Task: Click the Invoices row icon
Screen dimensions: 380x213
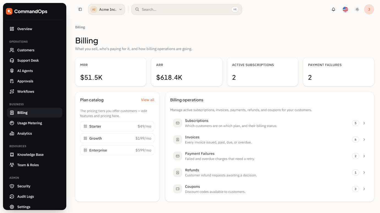Action: [x=178, y=140]
